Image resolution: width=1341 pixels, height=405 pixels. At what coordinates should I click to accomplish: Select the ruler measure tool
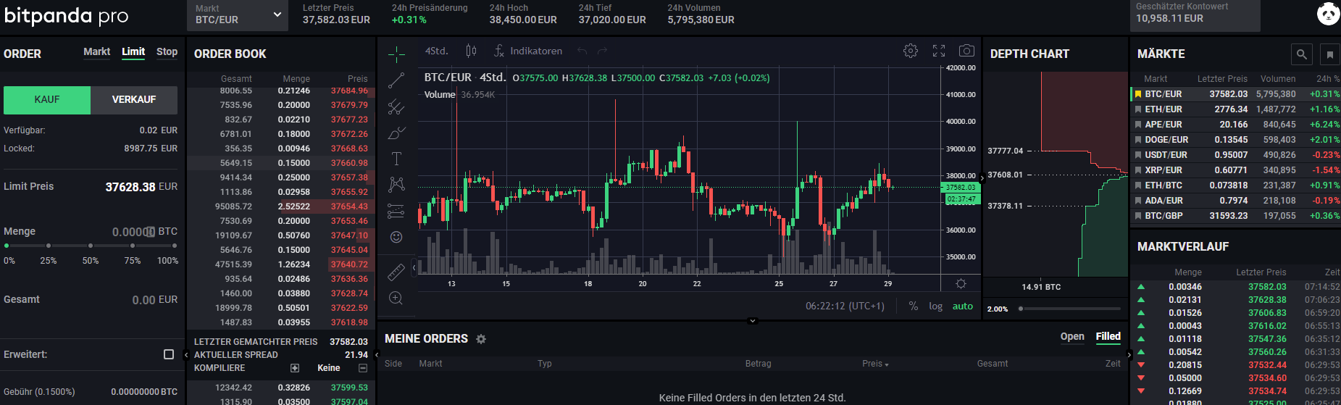[x=396, y=272]
